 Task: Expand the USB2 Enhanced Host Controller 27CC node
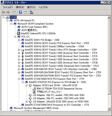[19, 66]
